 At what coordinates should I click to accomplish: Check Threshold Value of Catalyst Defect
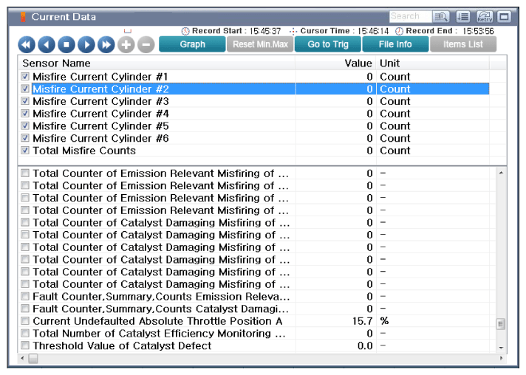(x=26, y=346)
